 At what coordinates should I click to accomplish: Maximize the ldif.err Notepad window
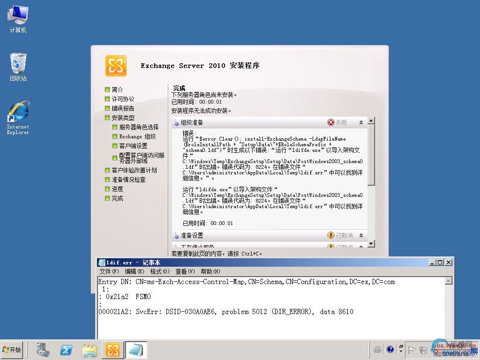[x=440, y=262]
